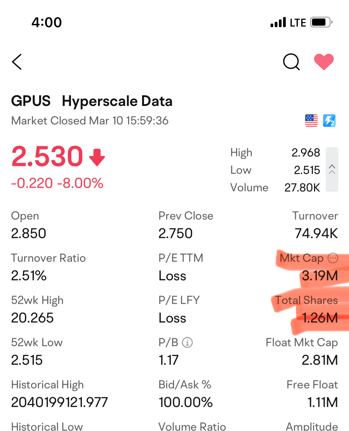Tap the 2.530 current price
This screenshot has height=431, width=349.
[47, 156]
